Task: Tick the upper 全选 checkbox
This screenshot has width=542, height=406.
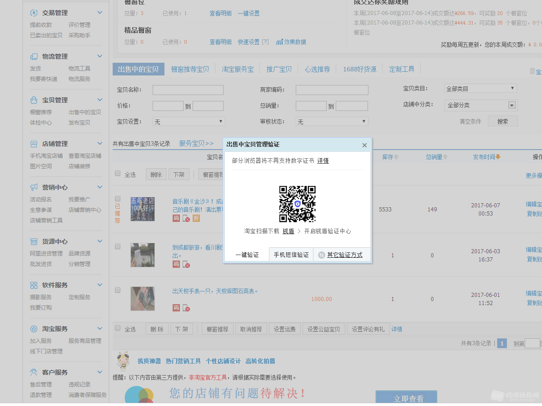Action: [x=118, y=174]
